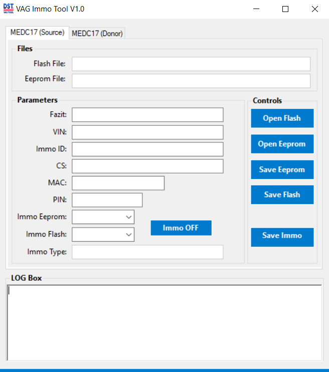Click the CS parameter field

147,166
